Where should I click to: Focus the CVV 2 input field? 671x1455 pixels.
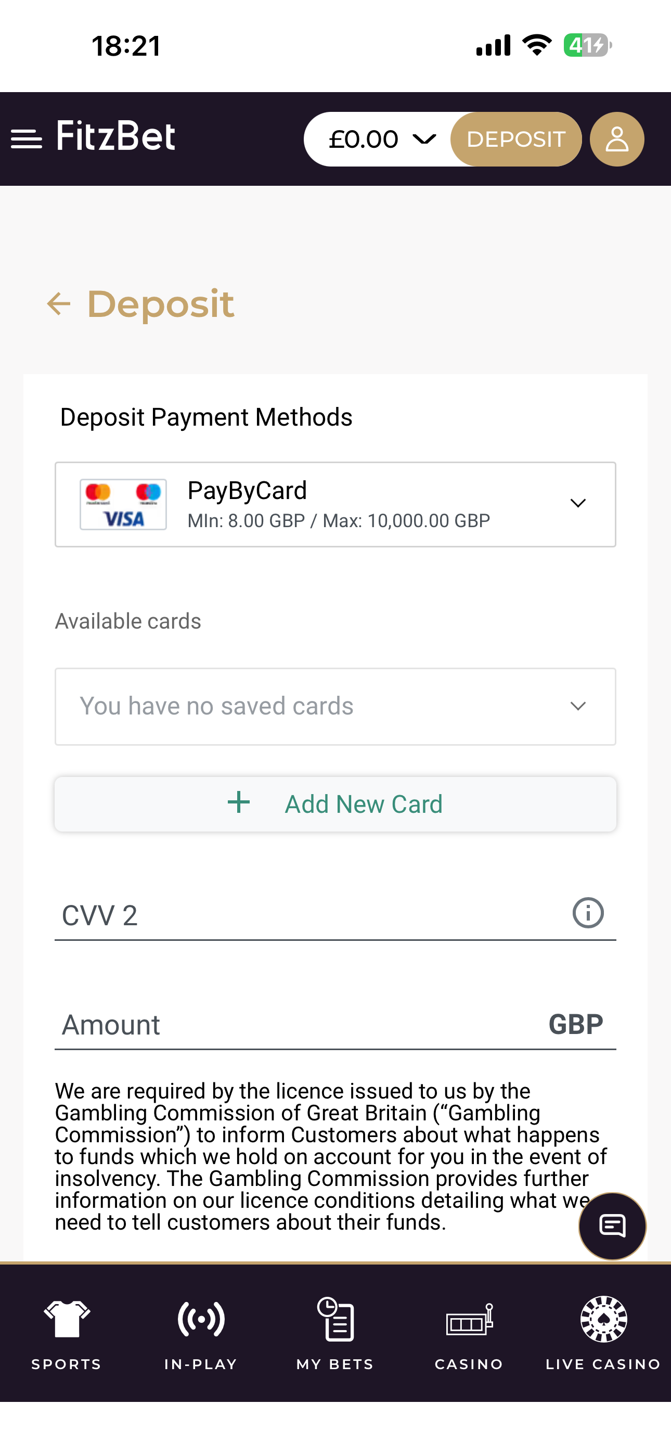311,915
